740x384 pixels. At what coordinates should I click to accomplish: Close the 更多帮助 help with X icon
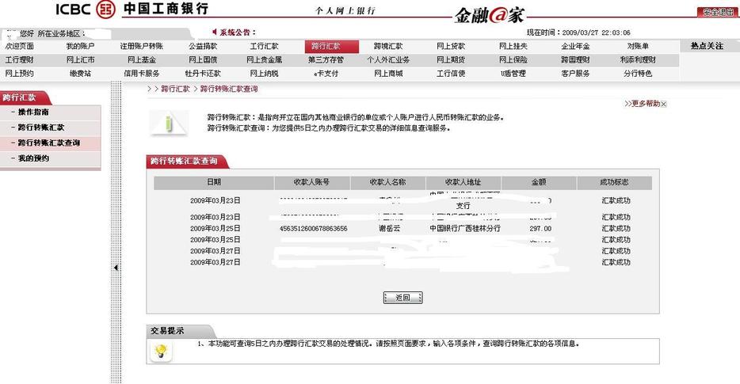pyautogui.click(x=664, y=104)
